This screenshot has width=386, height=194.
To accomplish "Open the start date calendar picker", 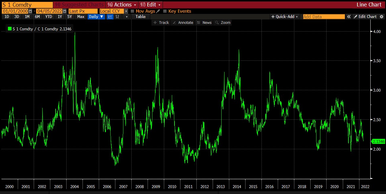I will [30, 11].
